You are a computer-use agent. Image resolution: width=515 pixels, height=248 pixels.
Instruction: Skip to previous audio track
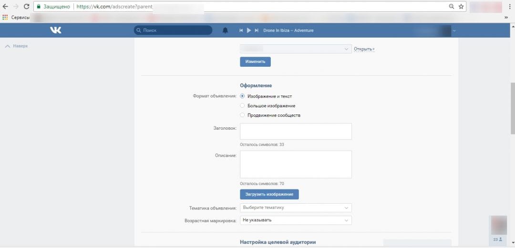pyautogui.click(x=241, y=30)
